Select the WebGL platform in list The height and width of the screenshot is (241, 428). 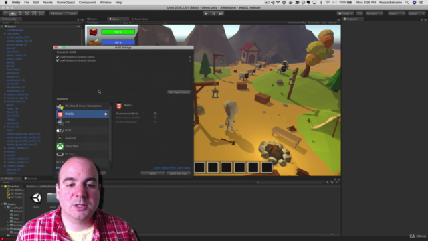[x=82, y=114]
